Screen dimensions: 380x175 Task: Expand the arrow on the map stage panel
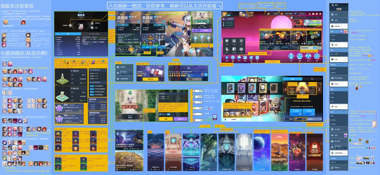click(x=141, y=117)
